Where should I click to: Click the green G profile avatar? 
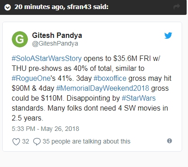tap(20, 39)
